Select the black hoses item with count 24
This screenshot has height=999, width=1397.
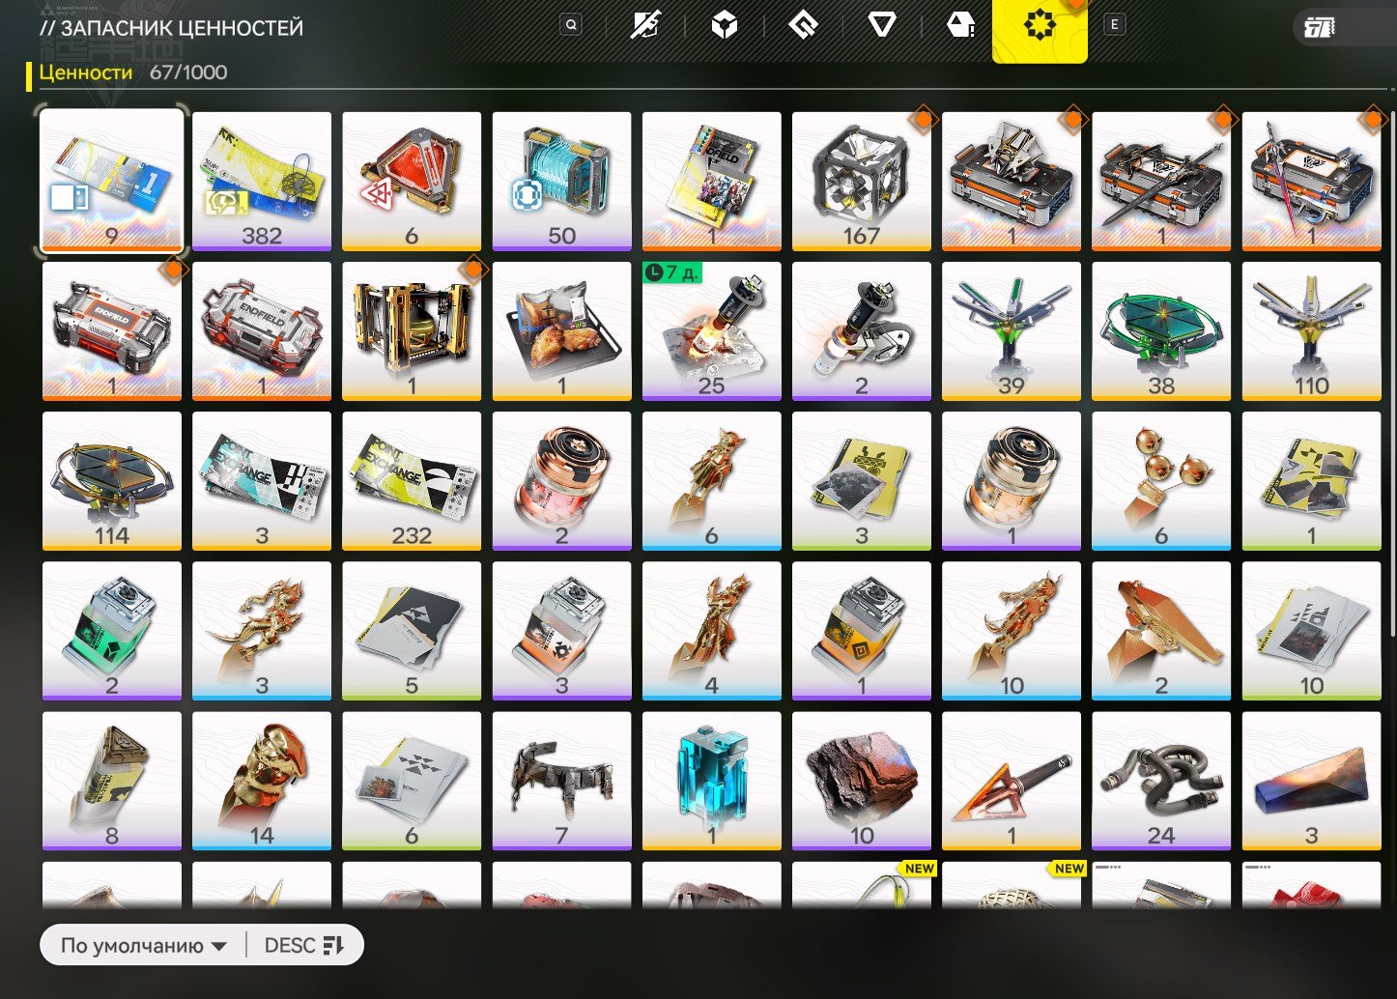[1161, 781]
